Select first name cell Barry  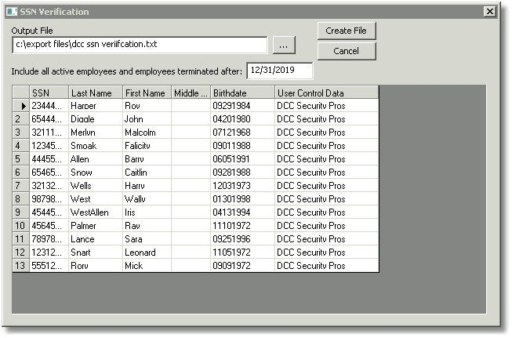point(147,159)
